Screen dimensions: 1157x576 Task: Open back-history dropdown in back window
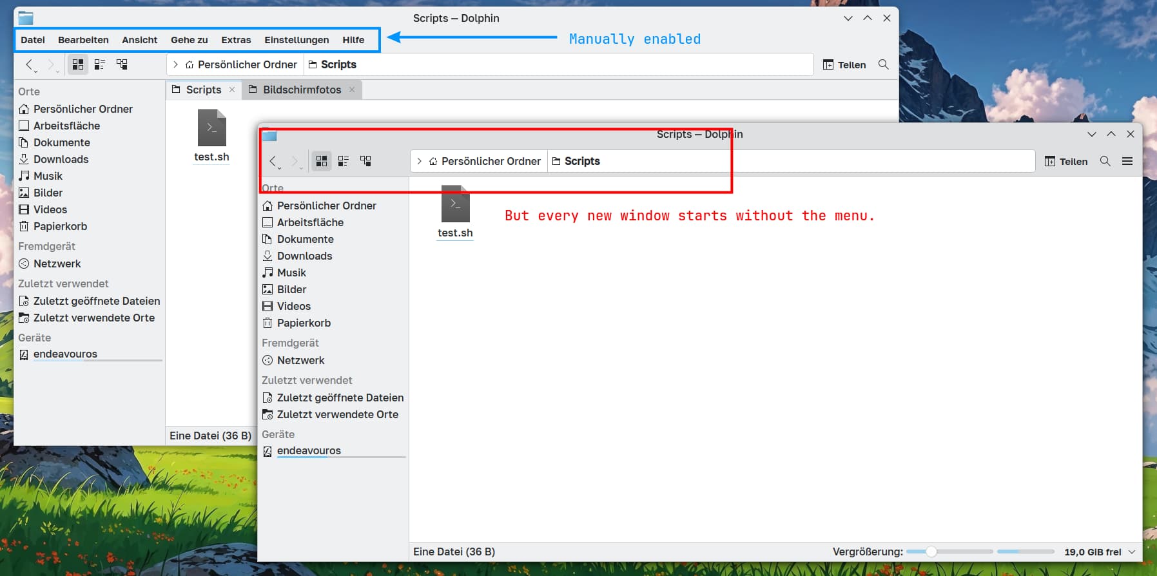click(x=35, y=70)
